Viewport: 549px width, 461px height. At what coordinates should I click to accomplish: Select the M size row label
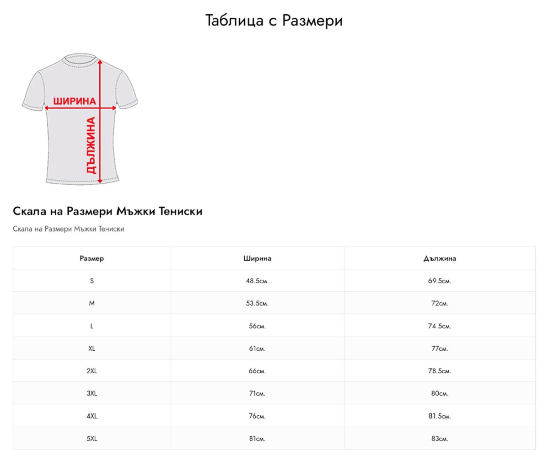coord(91,303)
